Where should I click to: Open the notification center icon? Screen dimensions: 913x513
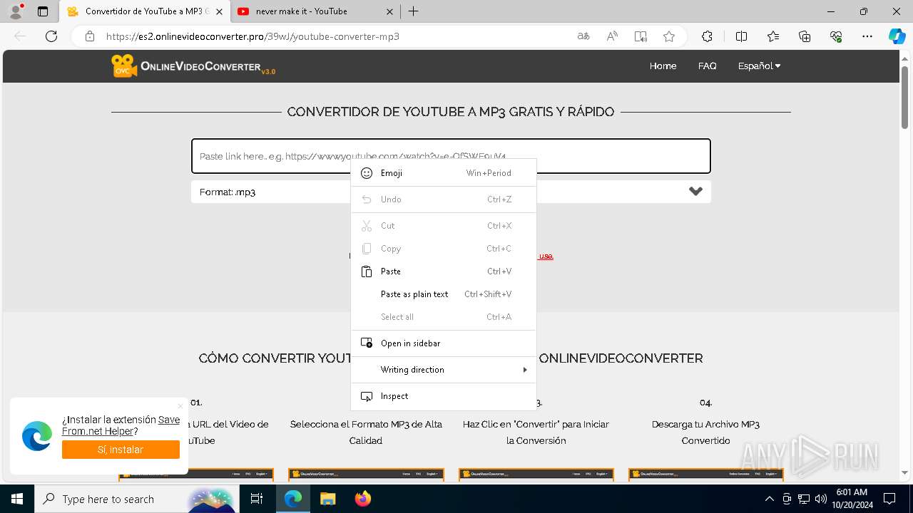click(889, 499)
